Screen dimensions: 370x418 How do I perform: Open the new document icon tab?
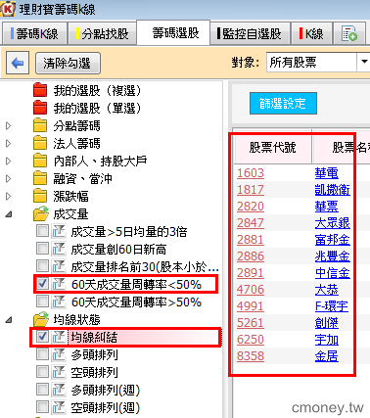click(349, 33)
